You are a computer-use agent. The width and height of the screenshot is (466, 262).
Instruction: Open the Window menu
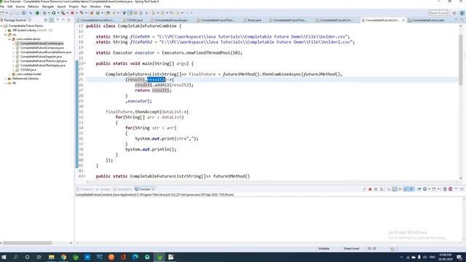[x=95, y=7]
